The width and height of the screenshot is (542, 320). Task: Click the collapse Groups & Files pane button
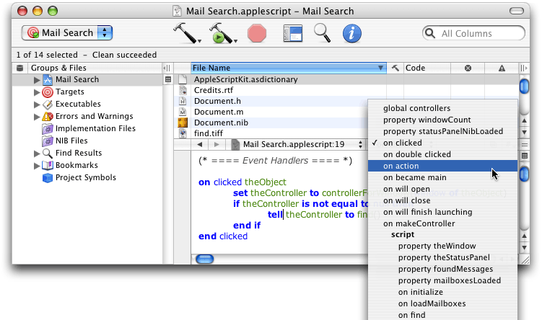(x=167, y=68)
